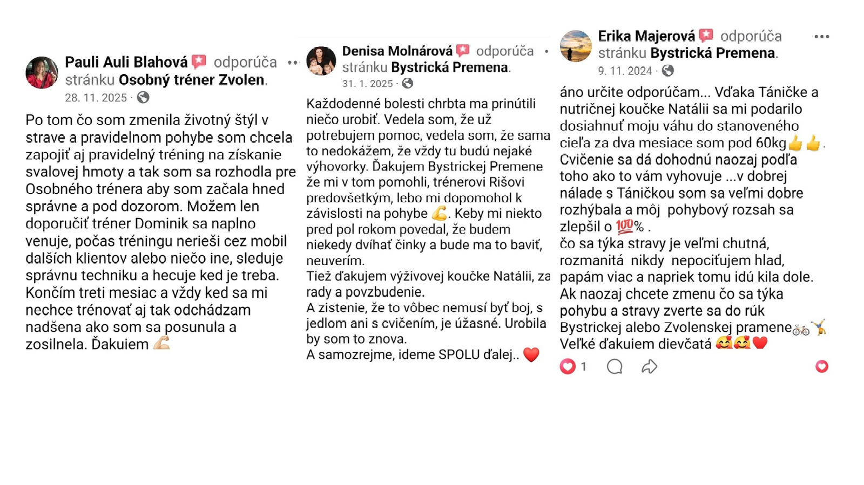Open the Osobný tréner Zvolen page link
Screen dimensions: 864x485
[x=192, y=80]
